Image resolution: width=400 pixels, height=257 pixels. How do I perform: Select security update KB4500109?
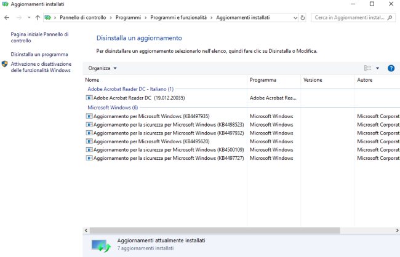(x=169, y=150)
